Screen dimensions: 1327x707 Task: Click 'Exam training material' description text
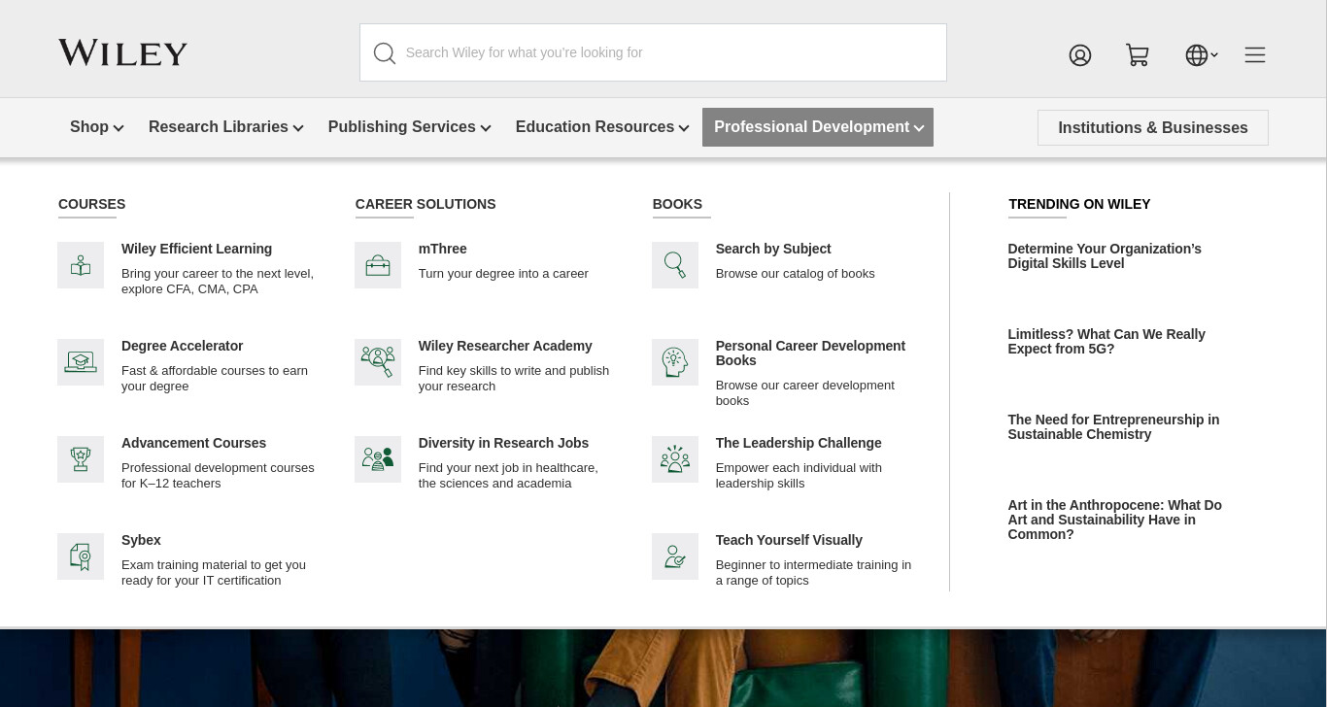[214, 573]
